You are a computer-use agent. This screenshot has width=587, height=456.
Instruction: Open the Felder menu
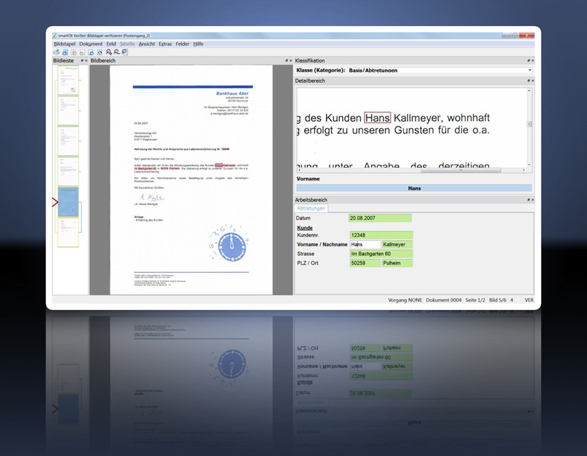coord(183,44)
